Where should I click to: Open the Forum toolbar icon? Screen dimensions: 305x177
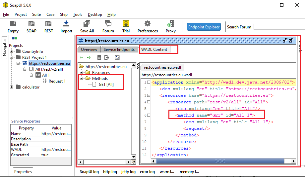(x=108, y=24)
